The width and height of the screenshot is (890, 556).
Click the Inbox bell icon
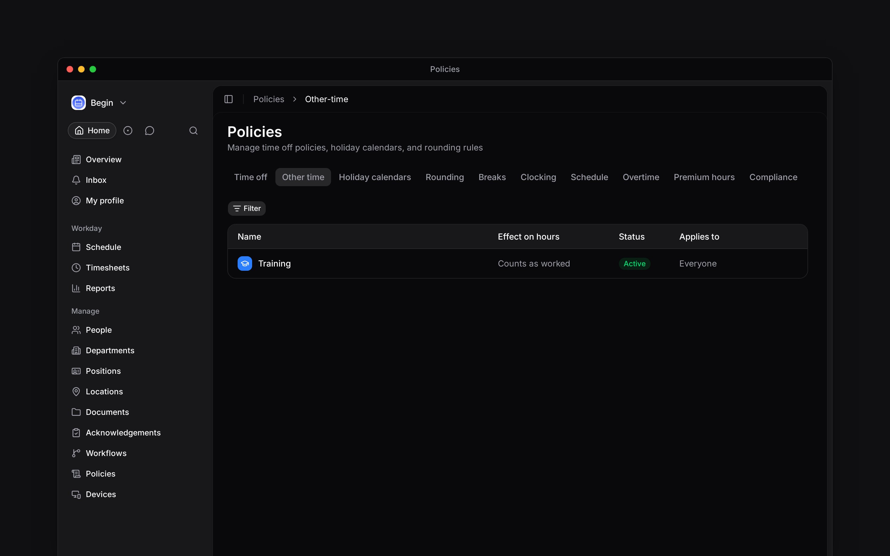point(76,180)
